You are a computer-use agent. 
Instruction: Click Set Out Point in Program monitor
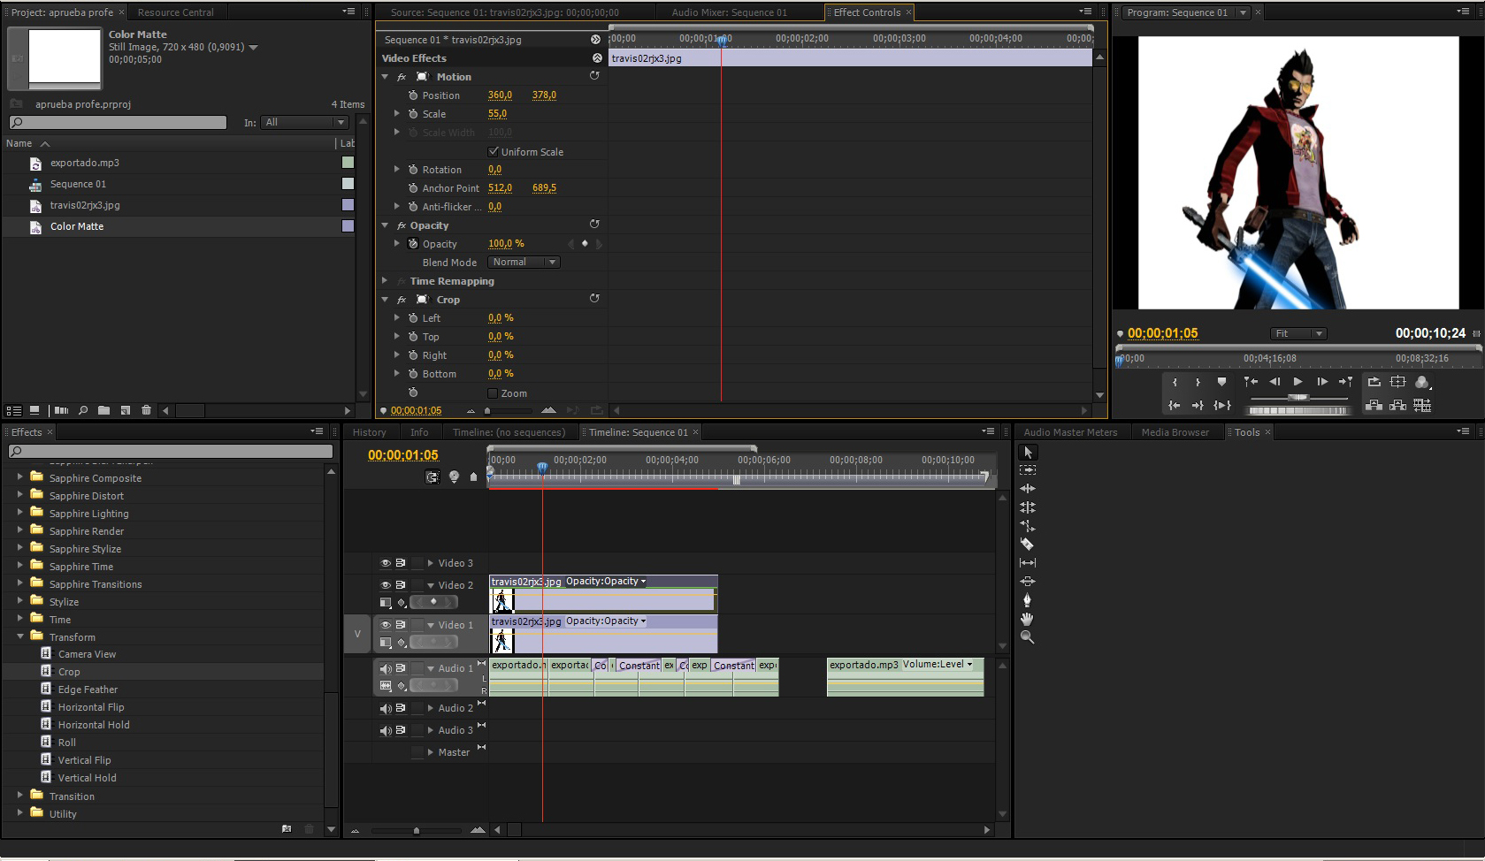click(x=1198, y=382)
